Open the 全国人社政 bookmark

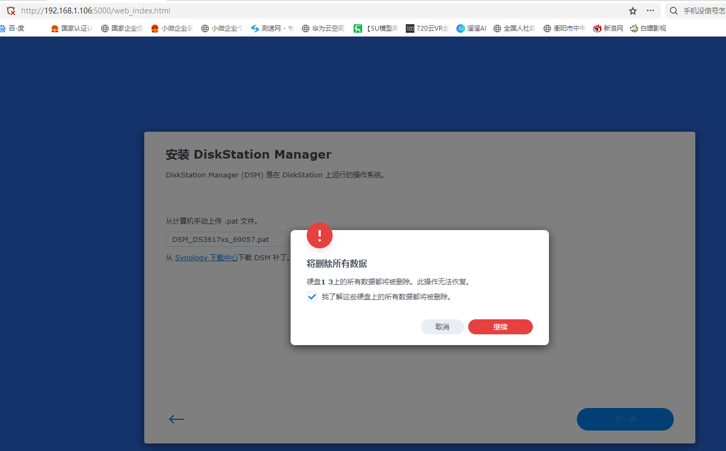tap(514, 28)
